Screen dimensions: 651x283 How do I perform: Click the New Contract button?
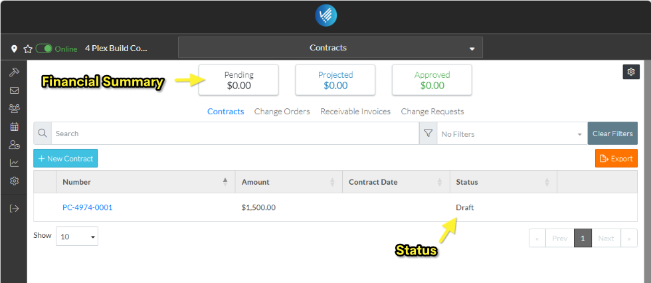(x=64, y=158)
